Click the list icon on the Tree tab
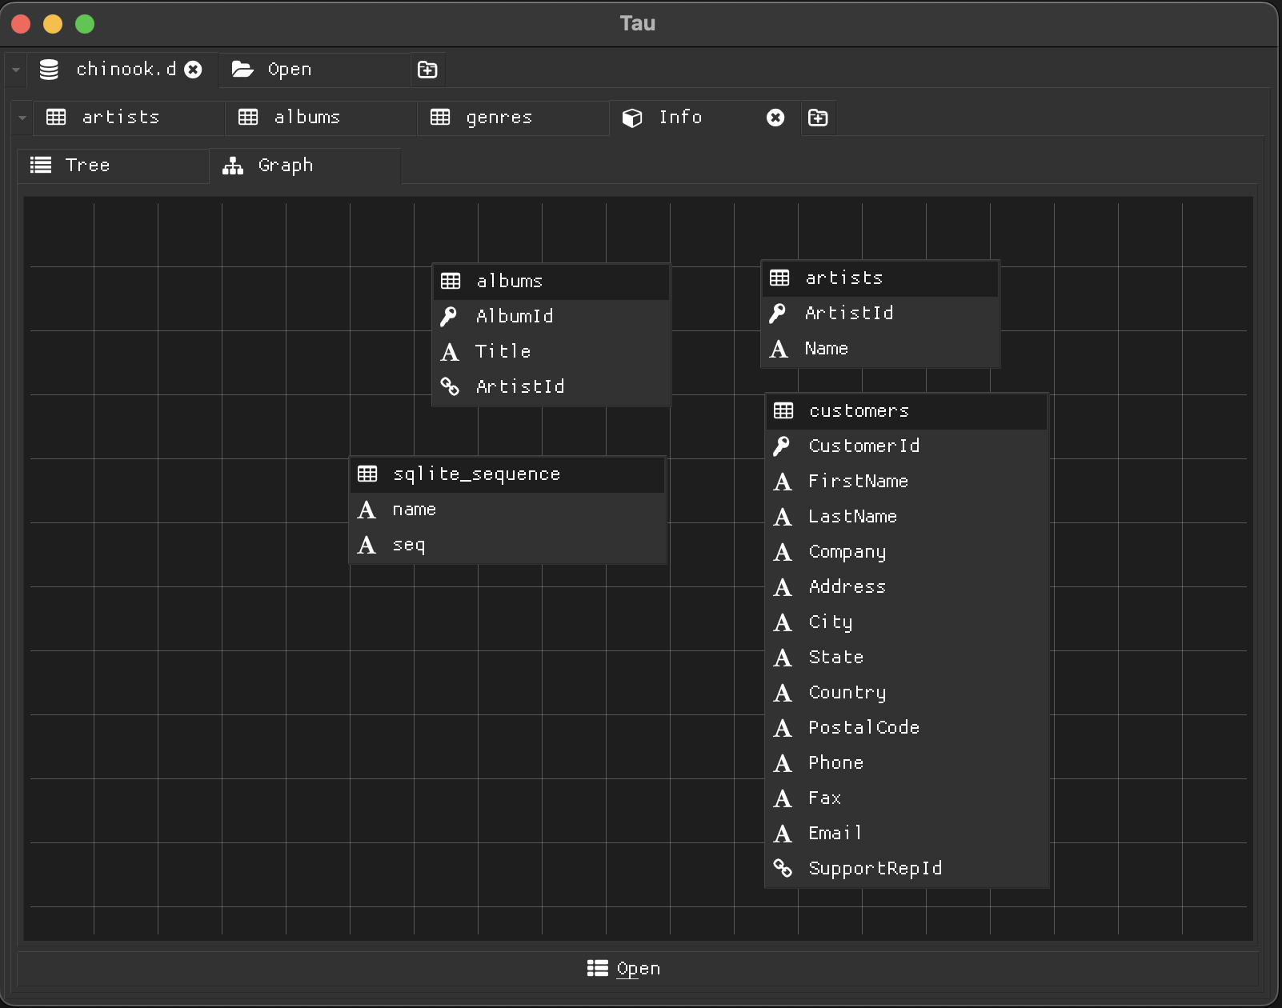Viewport: 1282px width, 1008px height. [40, 165]
